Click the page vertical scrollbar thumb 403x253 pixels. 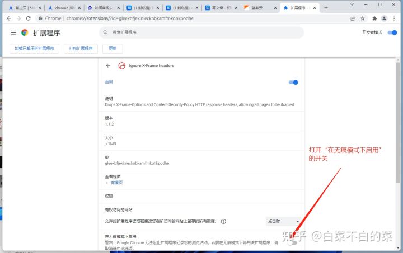(398, 122)
